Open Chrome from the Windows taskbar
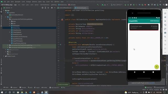Viewport: 168px width, 94px height. coord(26,92)
